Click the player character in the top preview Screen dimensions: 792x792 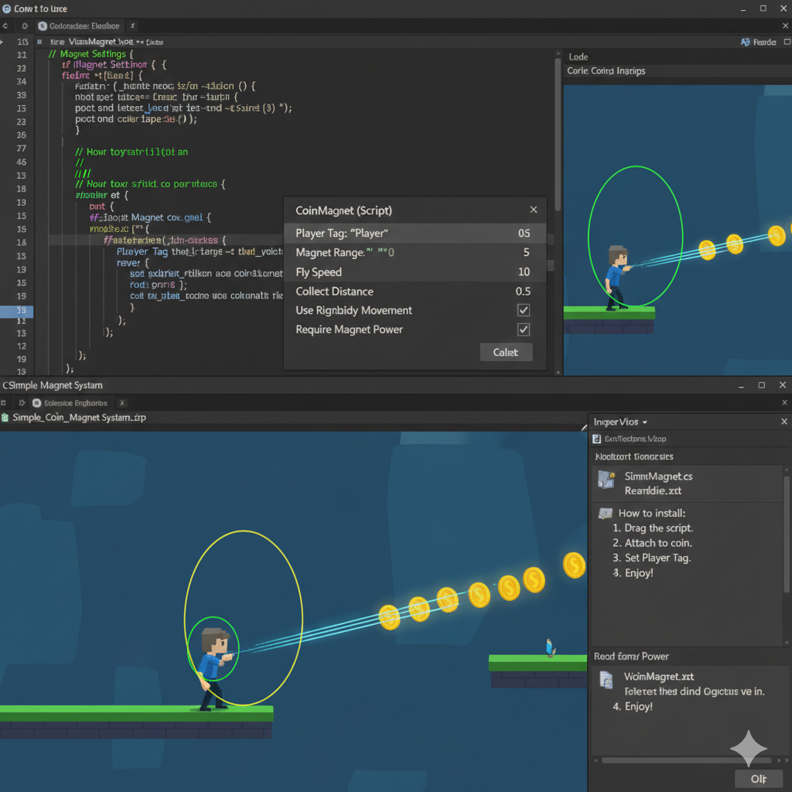[x=618, y=278]
